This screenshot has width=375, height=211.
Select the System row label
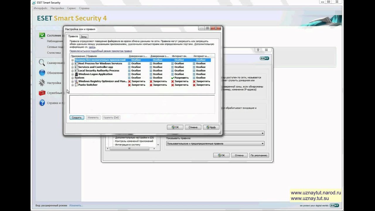click(x=79, y=78)
